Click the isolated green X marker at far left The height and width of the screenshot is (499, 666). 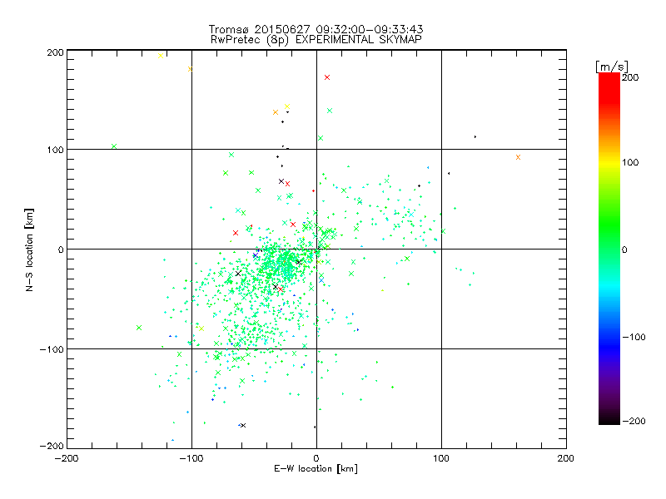click(114, 146)
